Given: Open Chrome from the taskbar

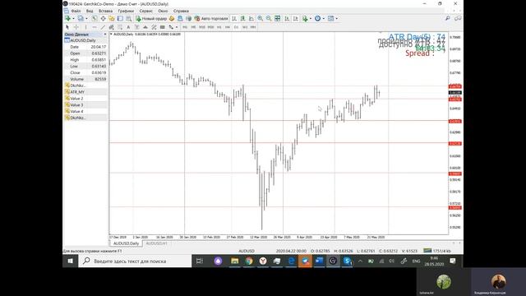Looking at the screenshot, I should [x=248, y=261].
